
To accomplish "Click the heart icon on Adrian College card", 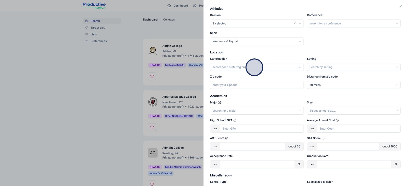I will [152, 76].
